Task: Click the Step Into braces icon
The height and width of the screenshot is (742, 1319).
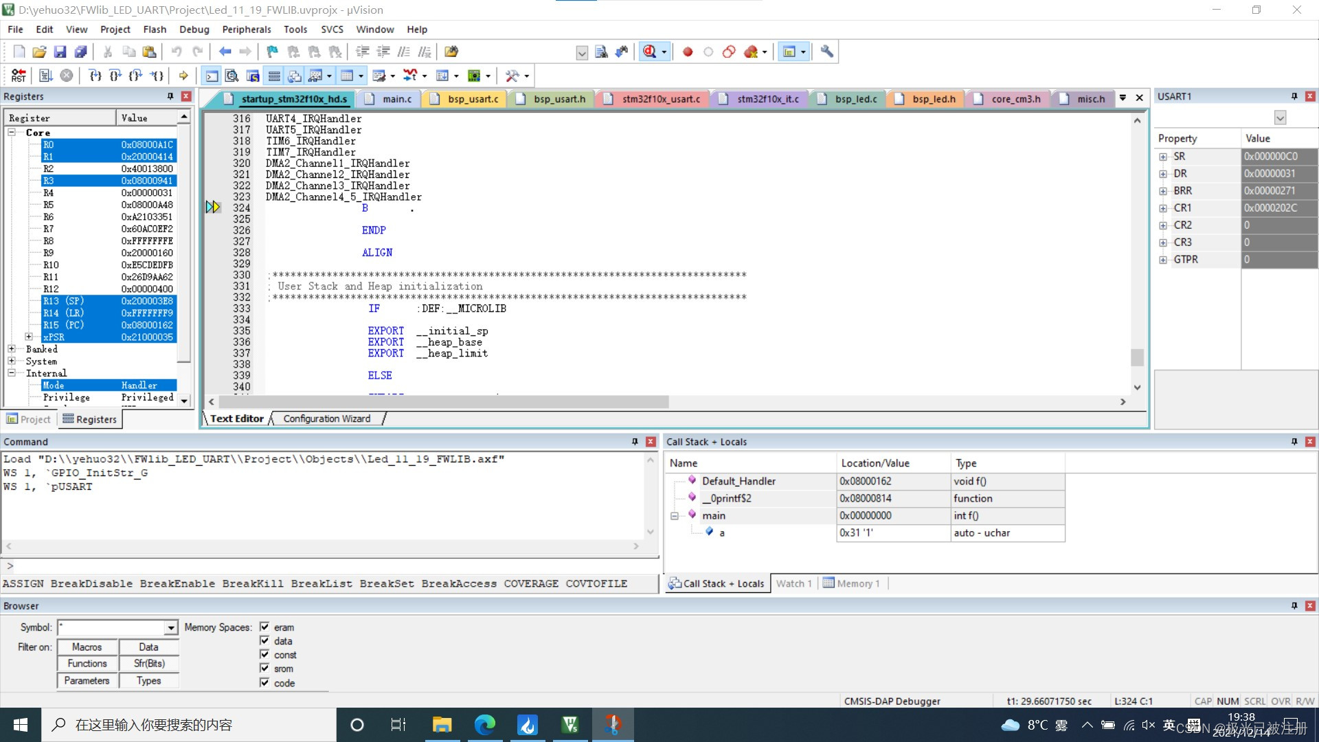Action: [95, 76]
